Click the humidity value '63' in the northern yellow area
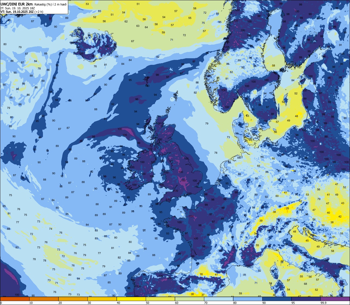This screenshot has width=350, height=305. pos(138,26)
